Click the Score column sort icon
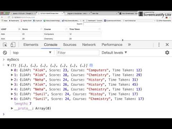This screenshot has height=129, width=172. [x=41, y=29]
